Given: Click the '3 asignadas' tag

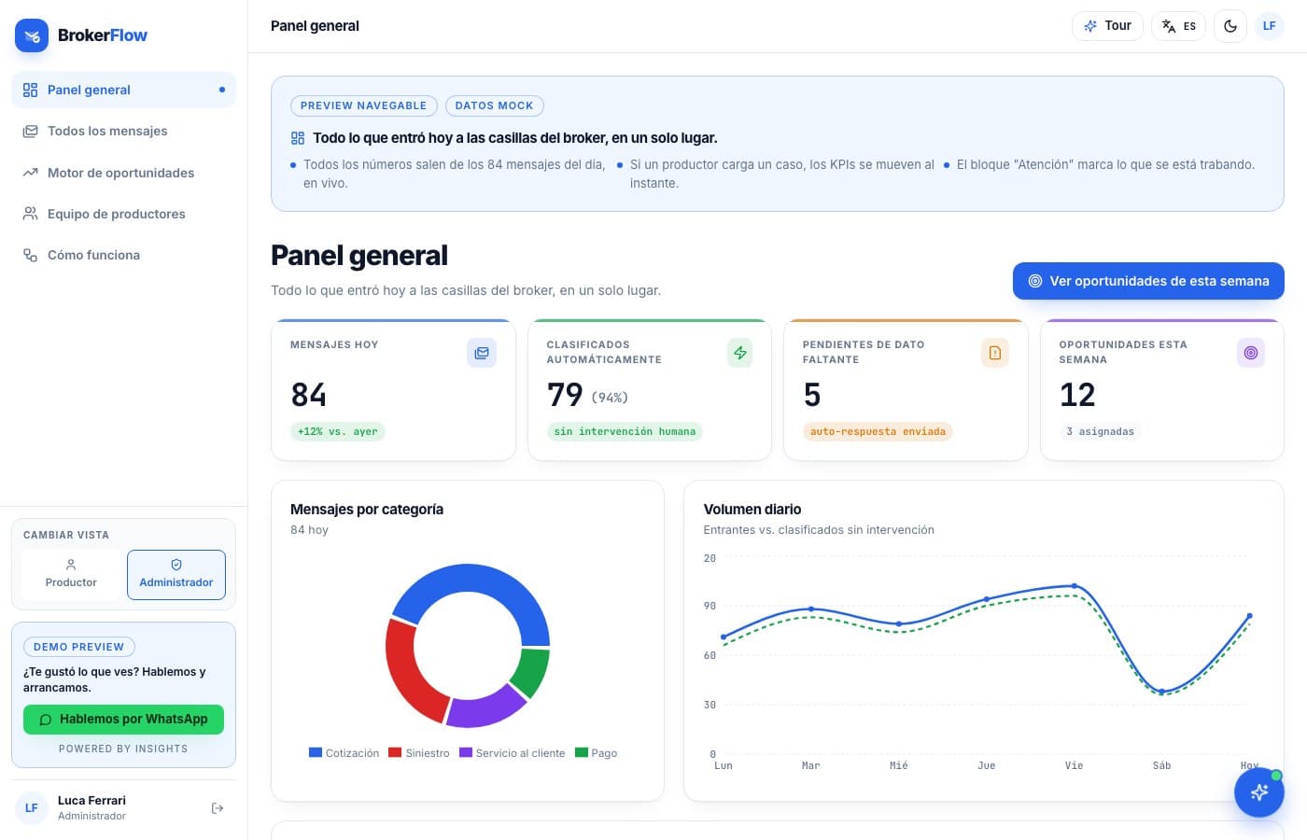Looking at the screenshot, I should 1100,431.
